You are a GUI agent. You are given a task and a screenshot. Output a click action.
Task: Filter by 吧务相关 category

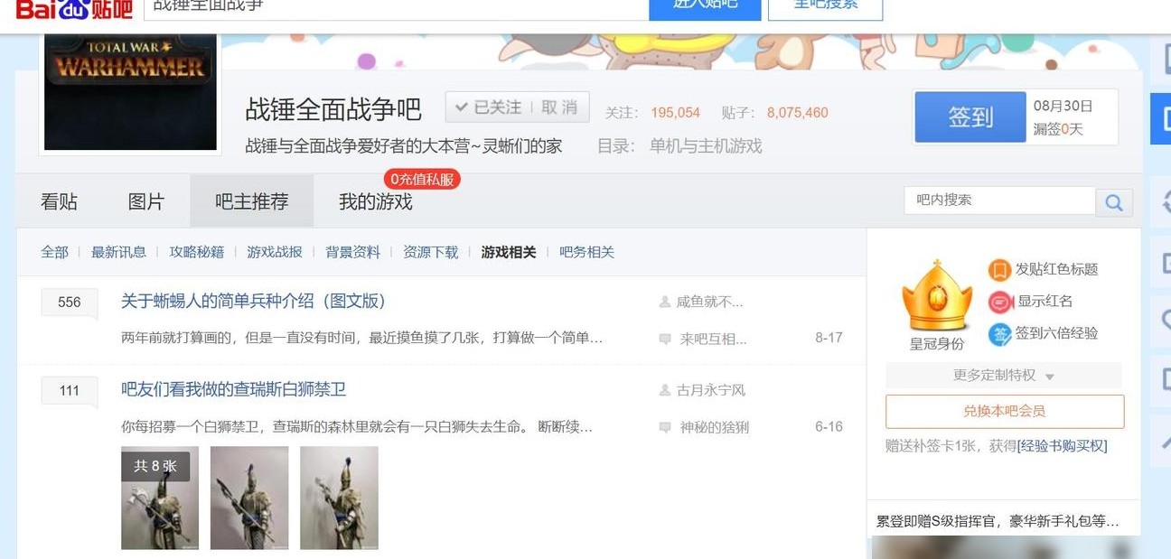pos(587,252)
